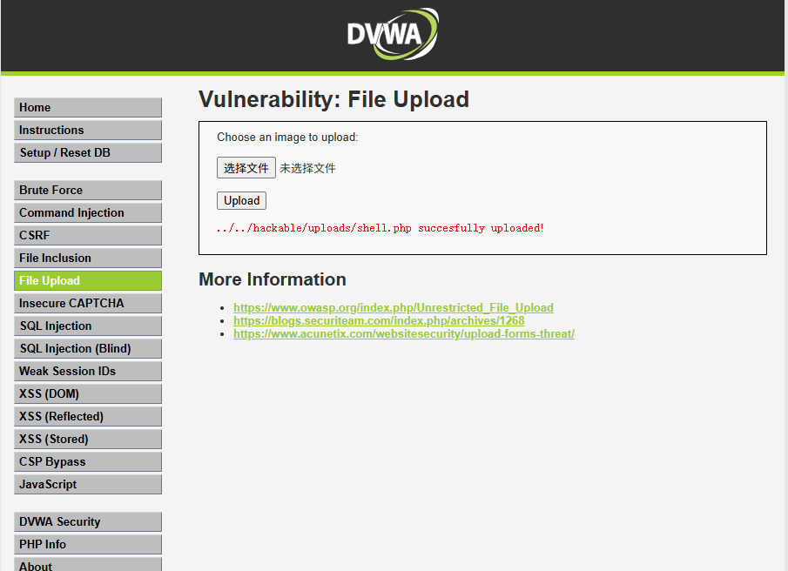
Task: Go to SQL Injection (Blind)
Action: coord(87,348)
